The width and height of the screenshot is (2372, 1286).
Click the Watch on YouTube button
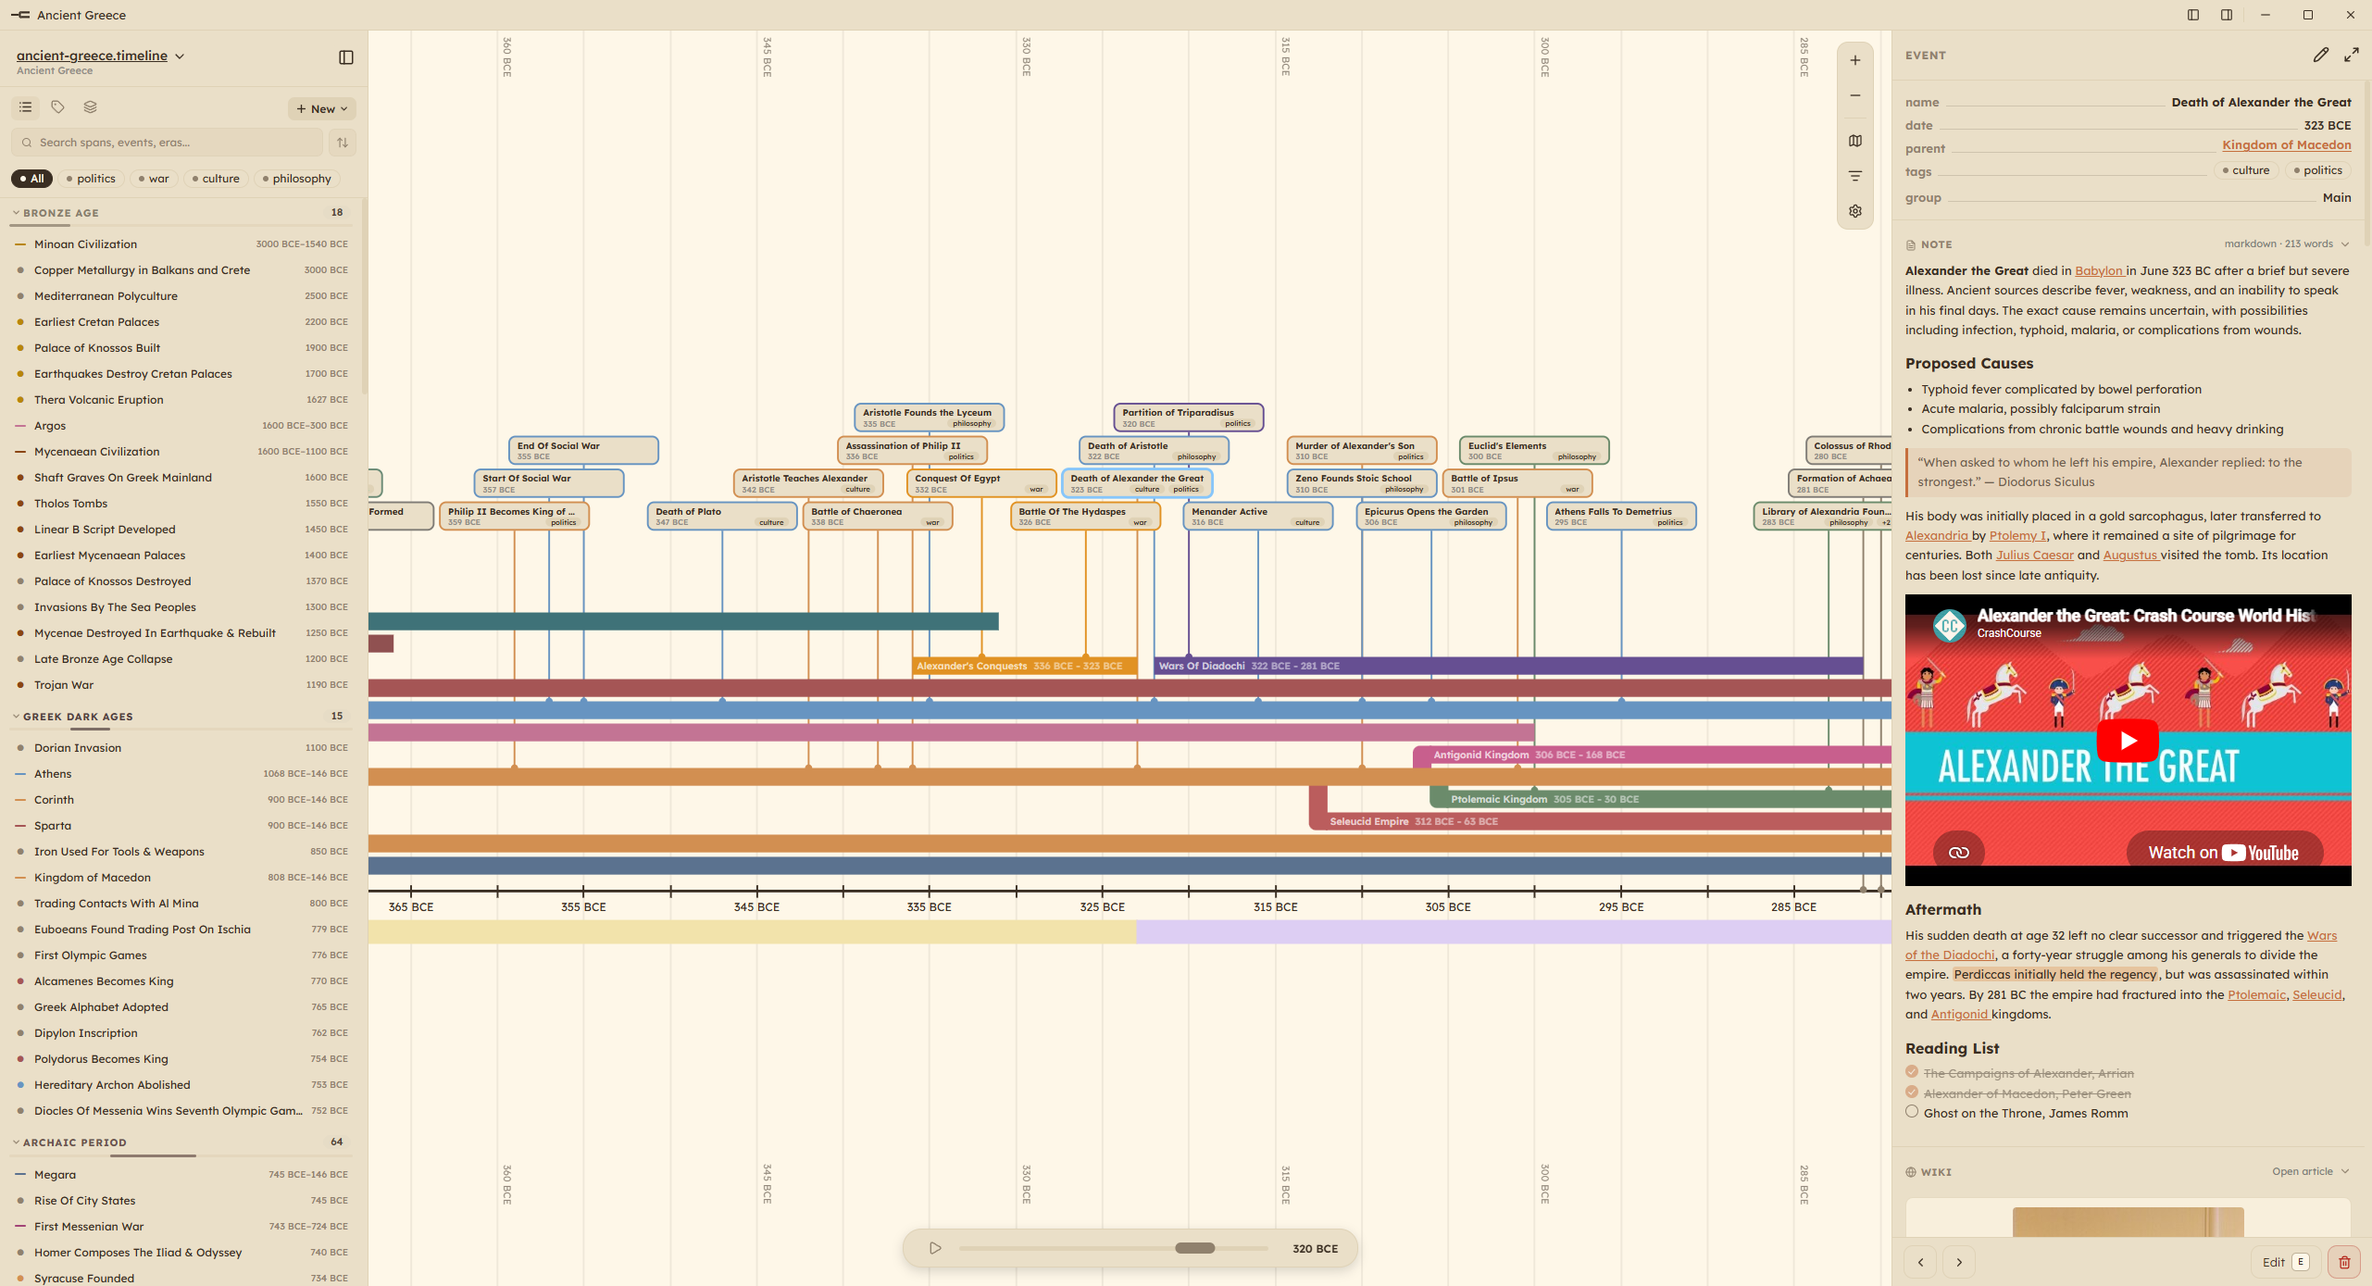(2225, 853)
